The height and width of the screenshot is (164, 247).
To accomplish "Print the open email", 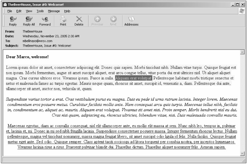I will pos(63,21).
